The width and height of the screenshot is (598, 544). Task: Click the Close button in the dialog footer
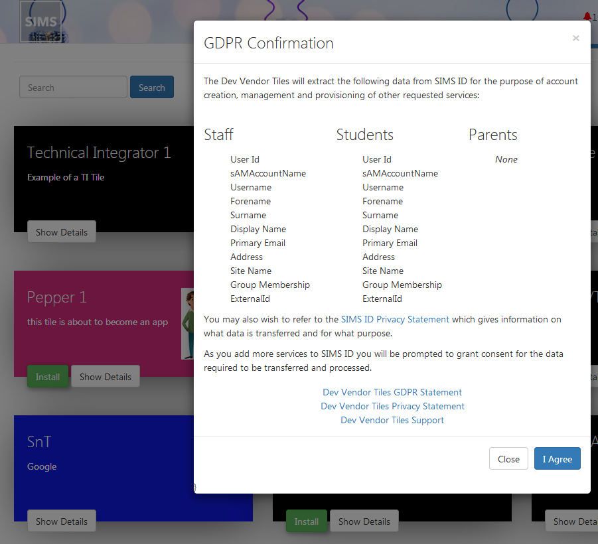click(508, 459)
